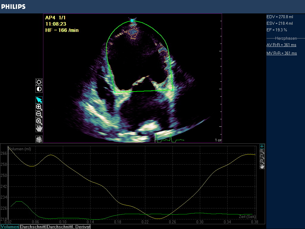Switch to the Volumen tab
The width and height of the screenshot is (305, 229).
click(10, 227)
